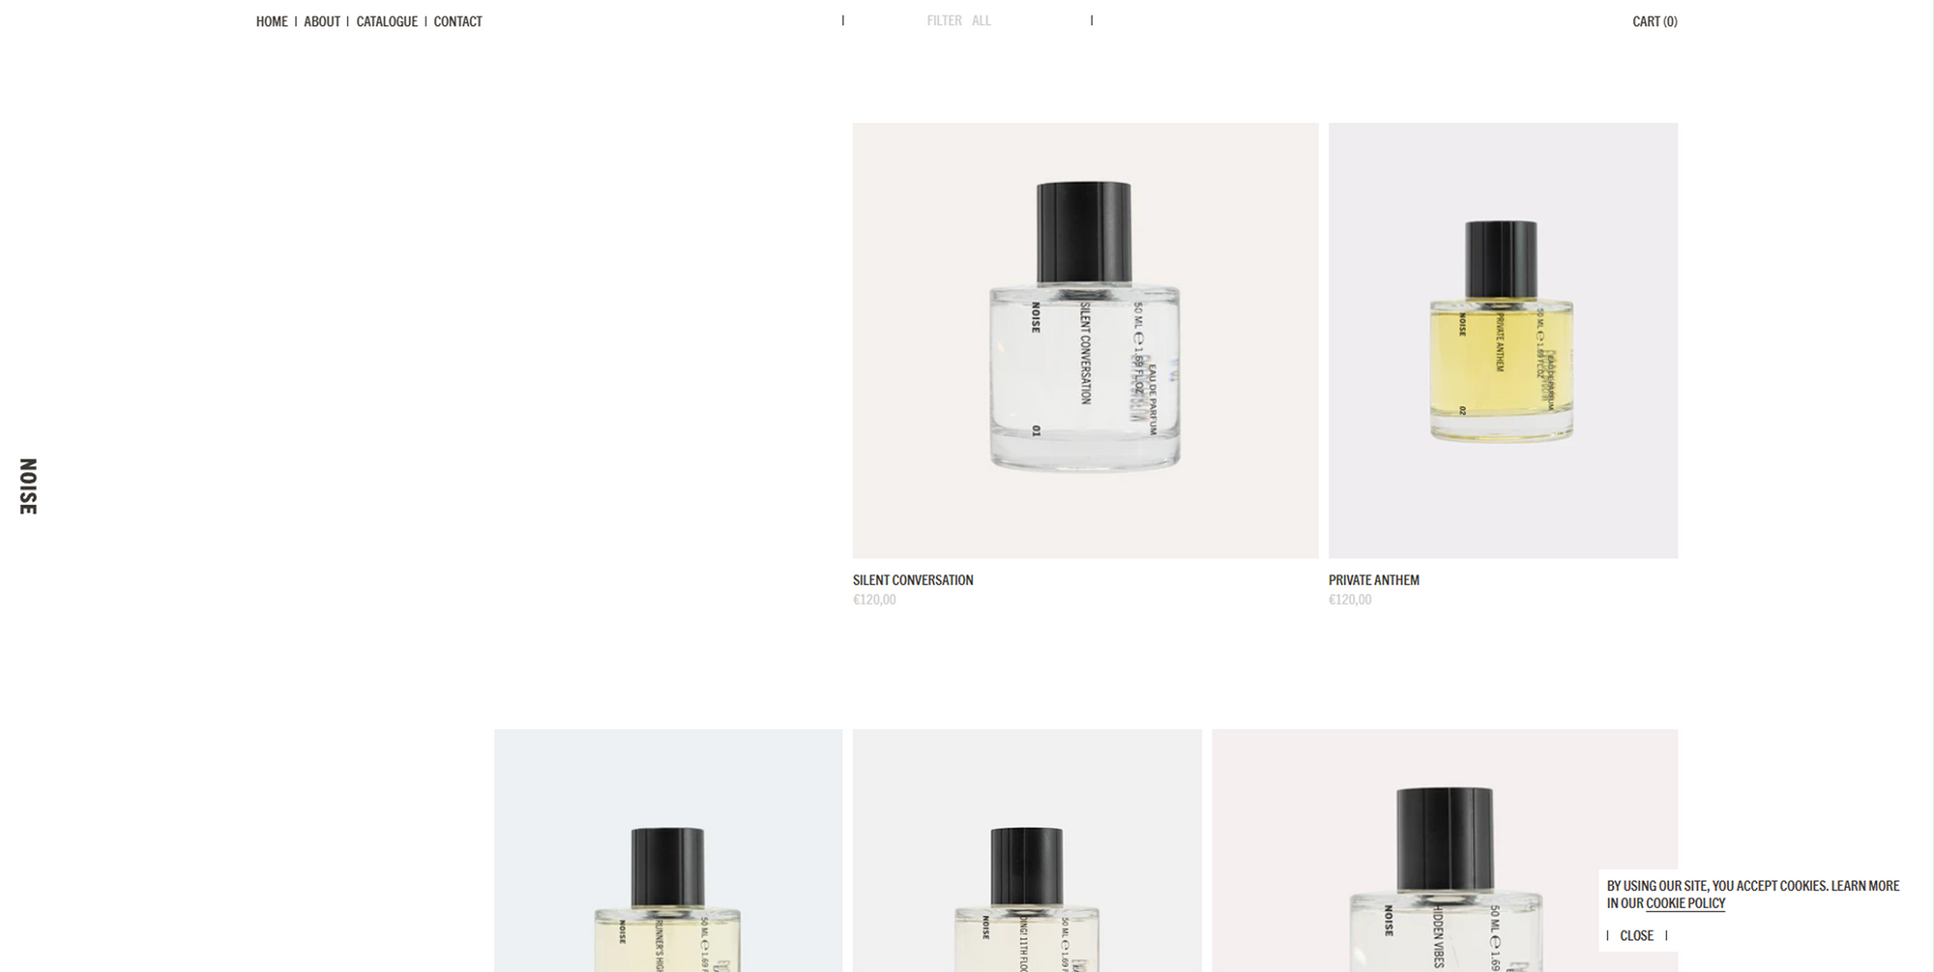
Task: Open the Hidden Vibes perfume thumbnail
Action: [x=1445, y=850]
